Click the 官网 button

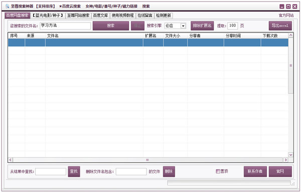(x=280, y=171)
